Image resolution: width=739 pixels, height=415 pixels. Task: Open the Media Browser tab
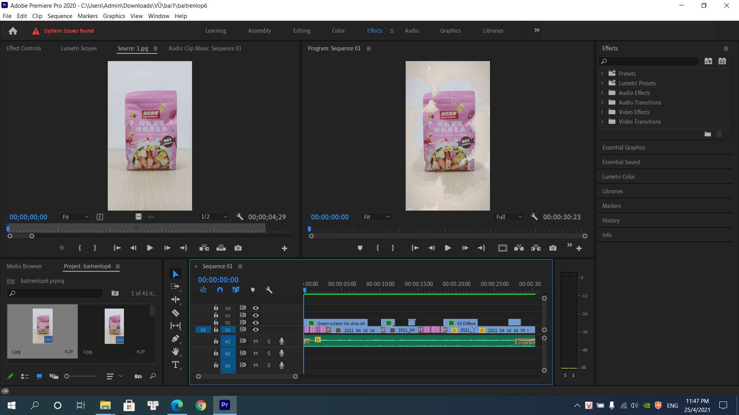point(24,266)
